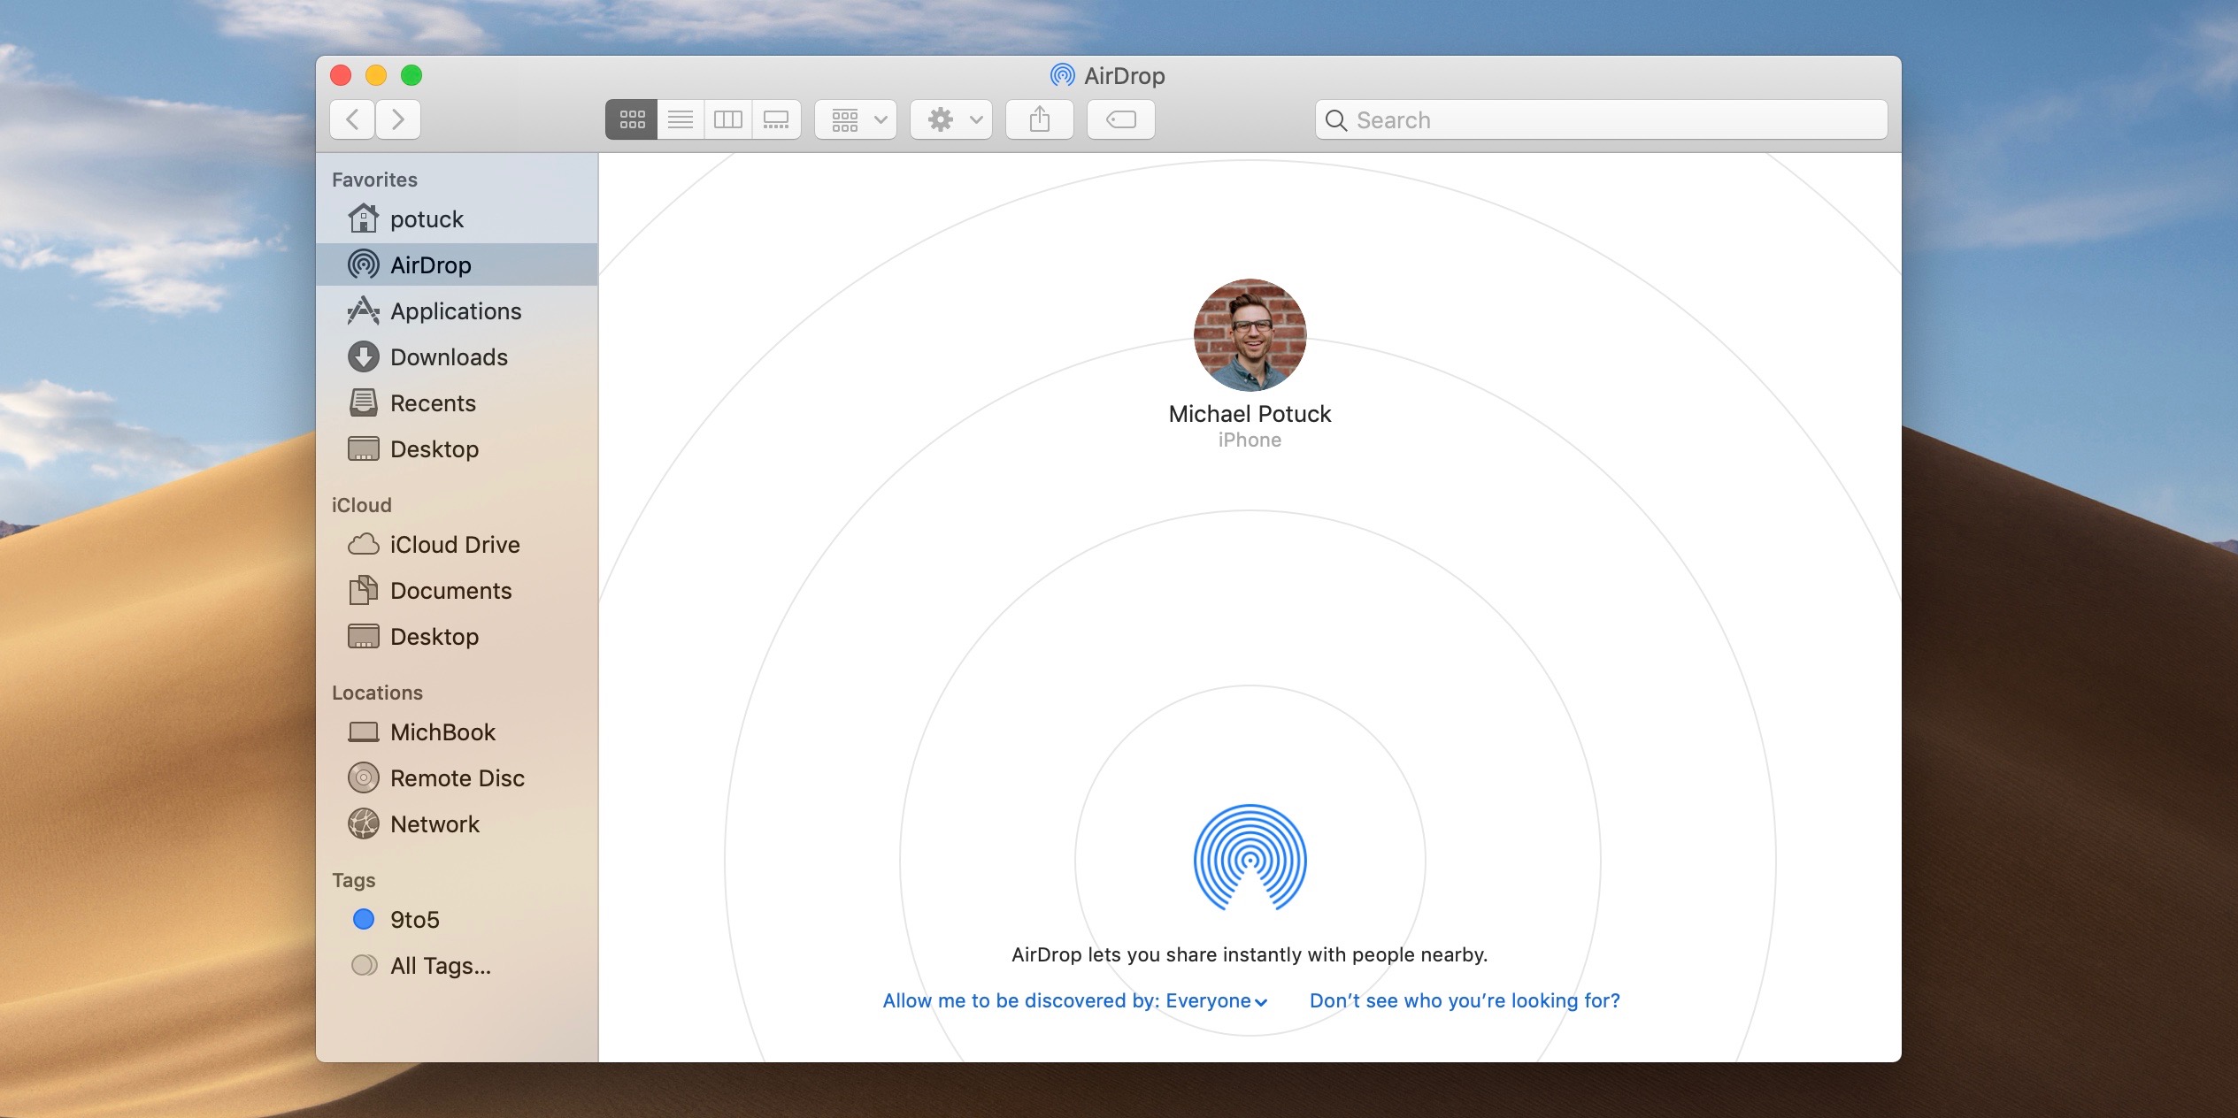This screenshot has width=2238, height=1118.
Task: Click the column view toolbar icon
Action: pos(727,119)
